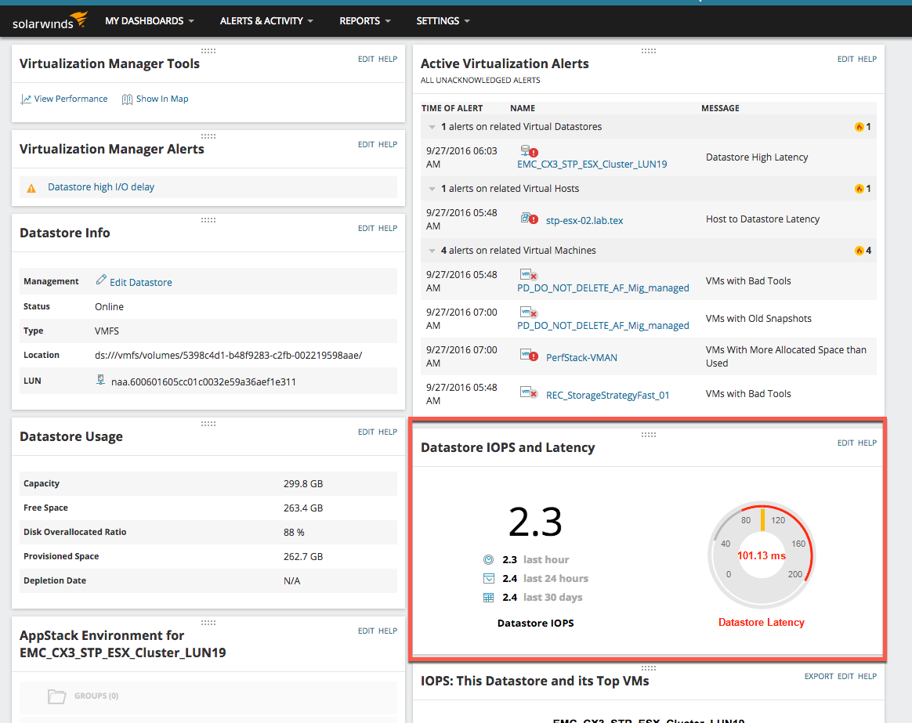The width and height of the screenshot is (912, 723).
Task: Click the Datastore Latency label
Action: click(x=762, y=623)
